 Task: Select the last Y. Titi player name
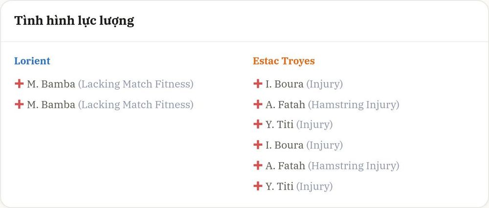point(279,186)
